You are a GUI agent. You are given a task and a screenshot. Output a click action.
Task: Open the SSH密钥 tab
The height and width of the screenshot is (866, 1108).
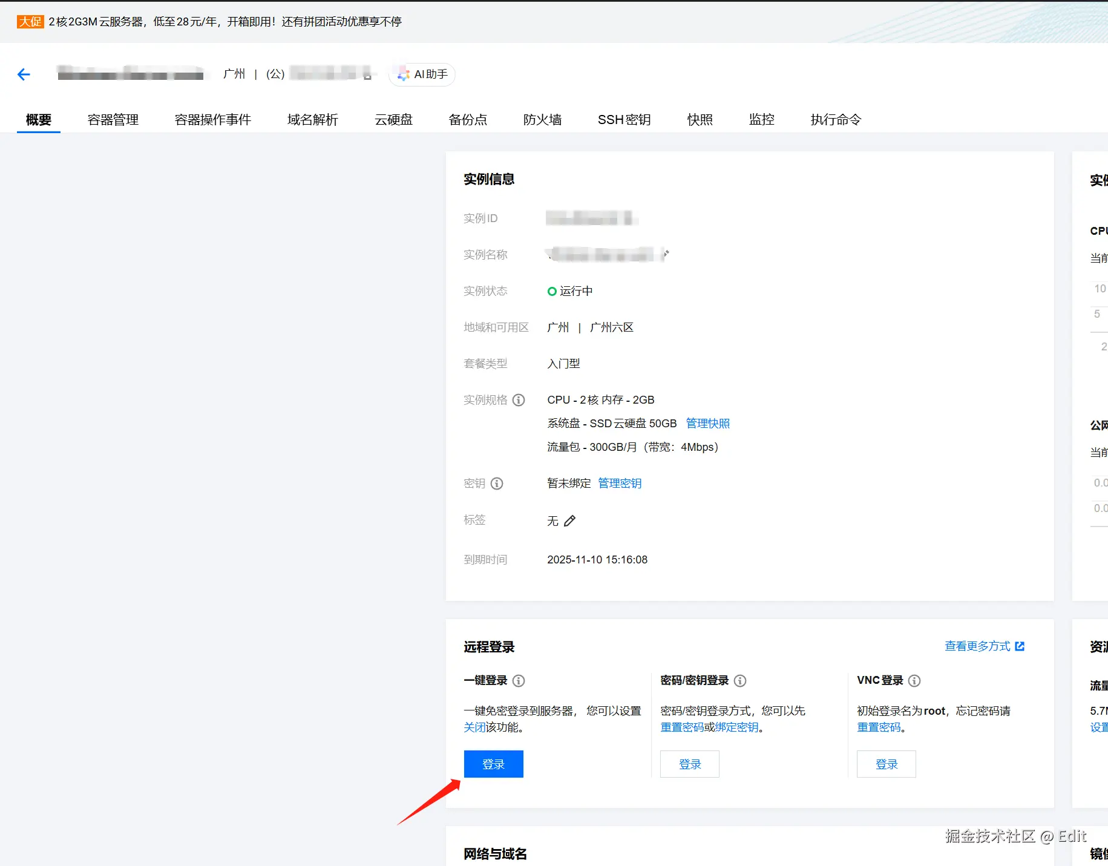(624, 120)
